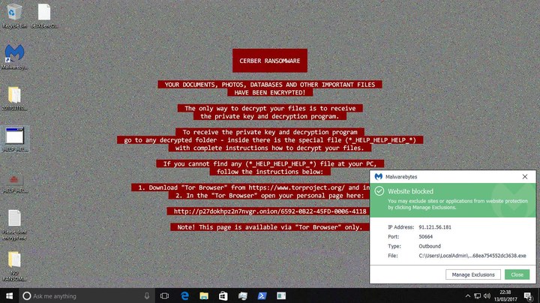The image size is (540, 303).
Task: Launch Microsoft Edge from the taskbar
Action: (184, 295)
